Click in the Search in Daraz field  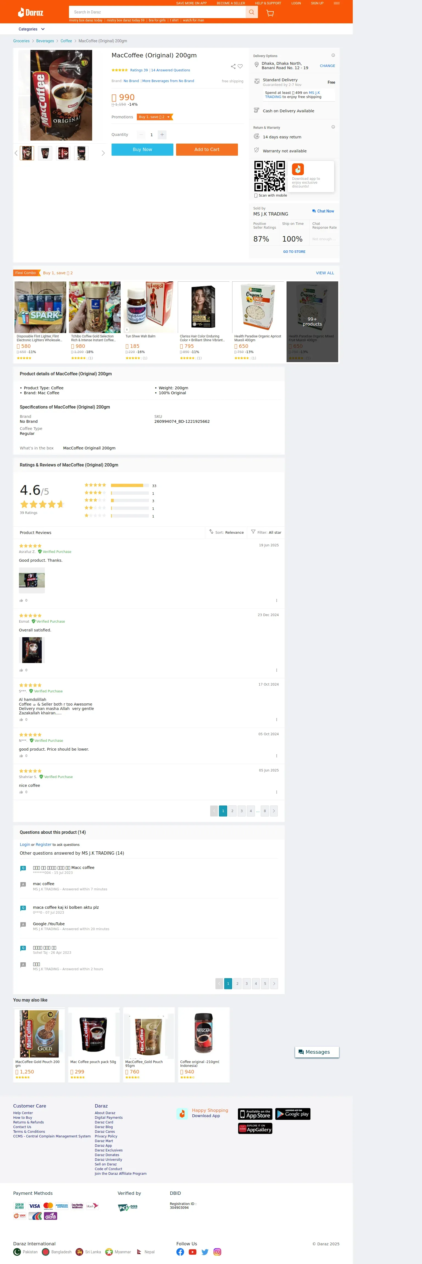pyautogui.click(x=157, y=12)
